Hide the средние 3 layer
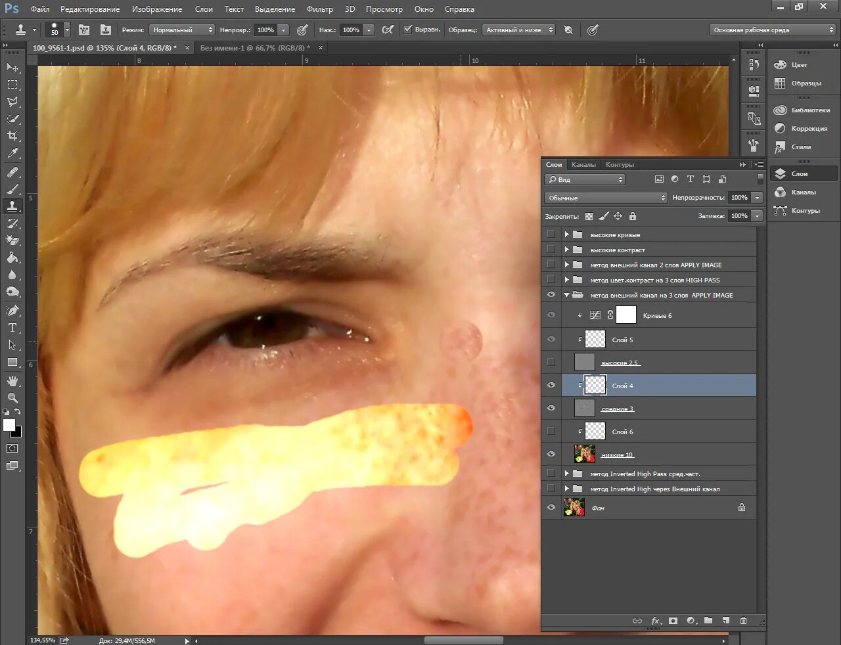Viewport: 841px width, 645px height. (551, 408)
